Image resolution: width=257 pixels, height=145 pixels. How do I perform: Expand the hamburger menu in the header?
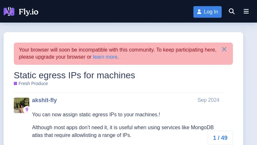tap(246, 12)
